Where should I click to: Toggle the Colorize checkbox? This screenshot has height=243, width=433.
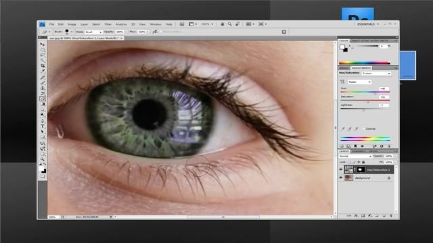tap(363, 129)
